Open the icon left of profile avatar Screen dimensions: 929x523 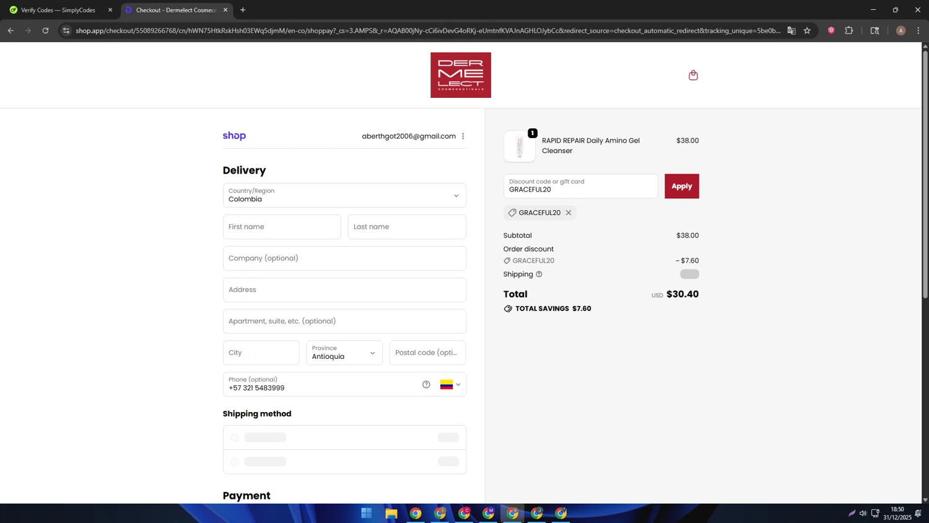click(874, 30)
